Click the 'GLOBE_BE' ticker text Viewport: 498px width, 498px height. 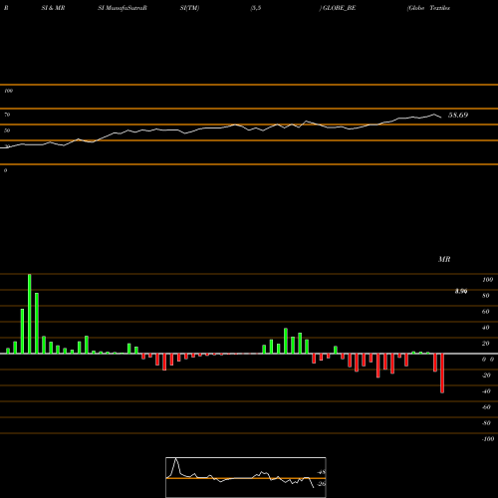[339, 8]
